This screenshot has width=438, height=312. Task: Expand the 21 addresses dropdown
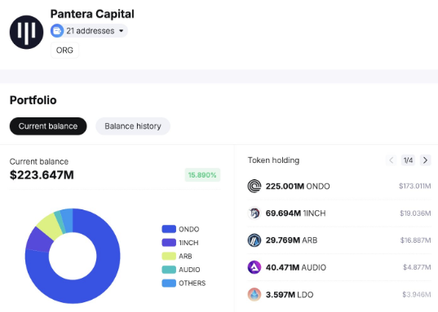(x=89, y=31)
